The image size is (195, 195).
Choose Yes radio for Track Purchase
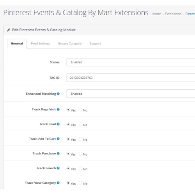68,154
